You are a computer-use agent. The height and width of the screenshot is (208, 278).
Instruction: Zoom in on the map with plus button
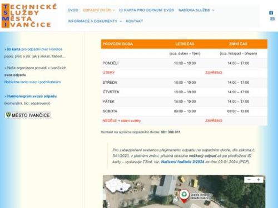[259, 180]
